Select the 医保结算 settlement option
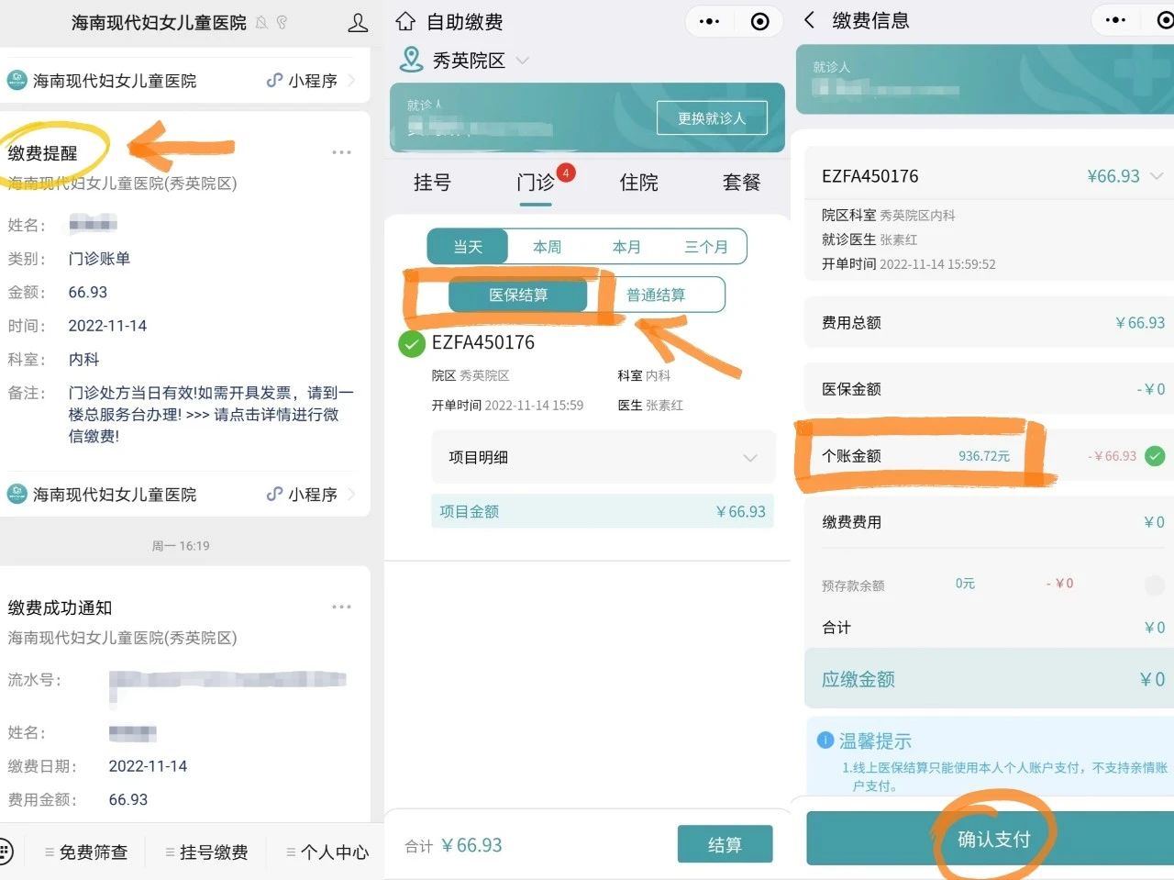Image resolution: width=1174 pixels, height=880 pixels. [x=518, y=295]
